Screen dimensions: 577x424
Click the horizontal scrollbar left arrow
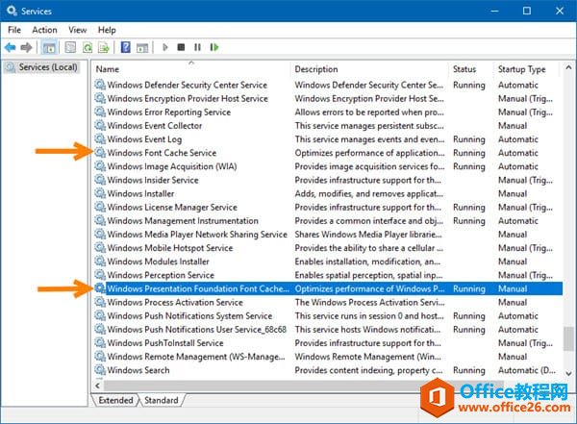click(97, 386)
